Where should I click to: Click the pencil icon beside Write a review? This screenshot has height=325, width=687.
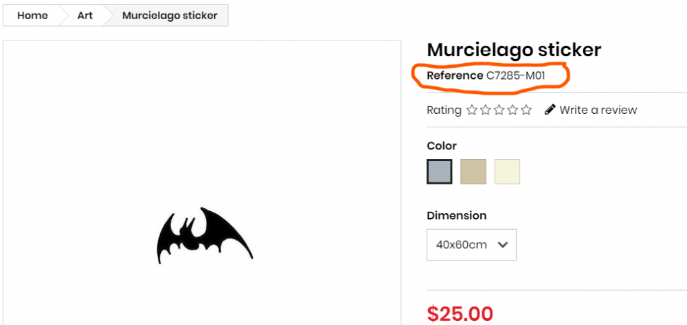point(550,110)
